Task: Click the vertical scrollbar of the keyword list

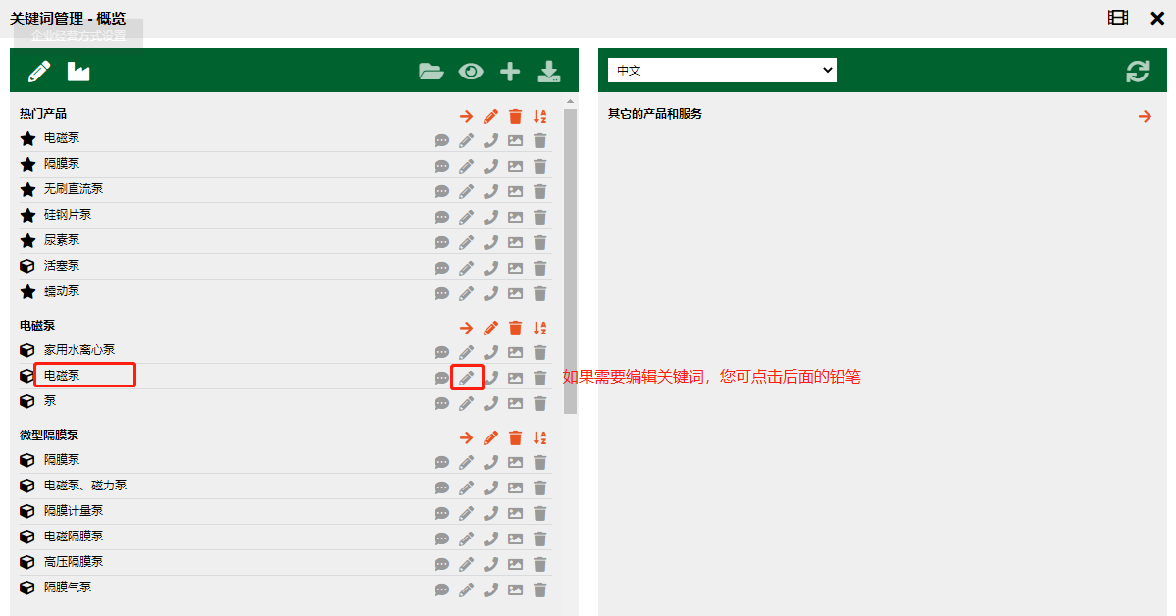Action: click(570, 255)
